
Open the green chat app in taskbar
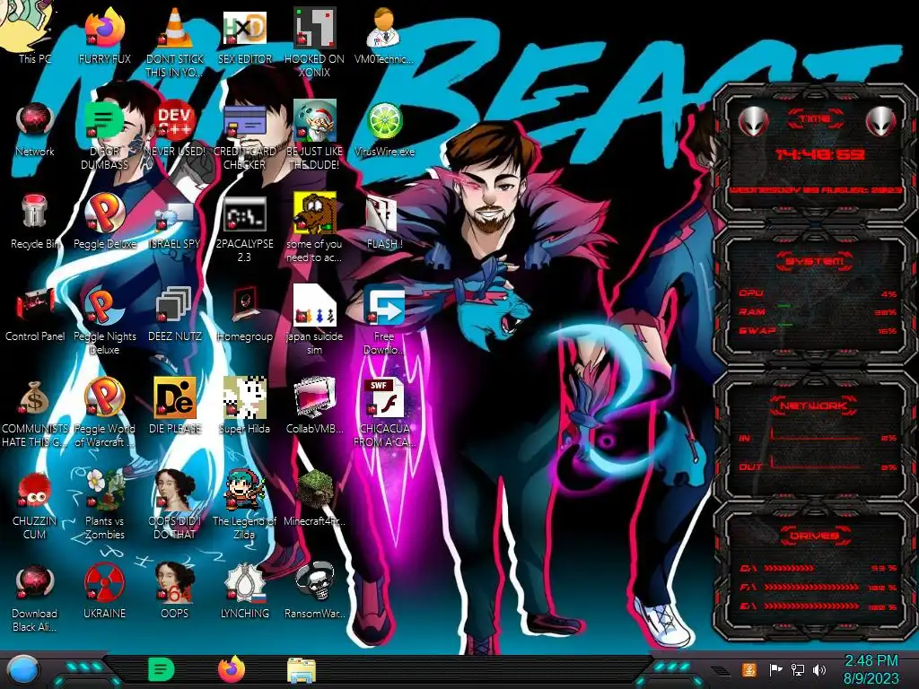coord(162,669)
